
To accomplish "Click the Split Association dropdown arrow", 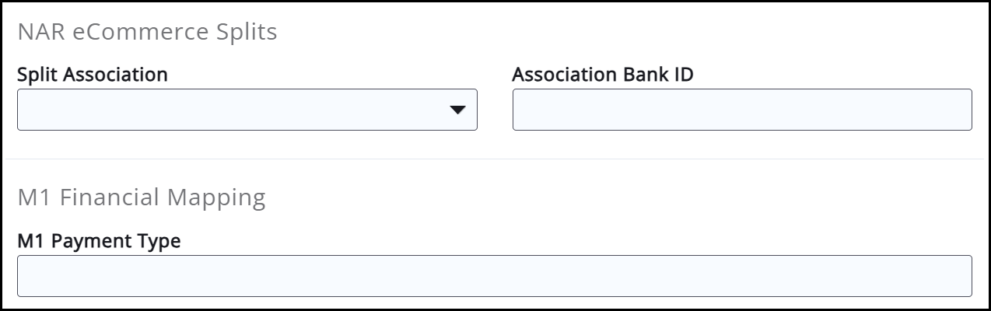I will point(457,110).
